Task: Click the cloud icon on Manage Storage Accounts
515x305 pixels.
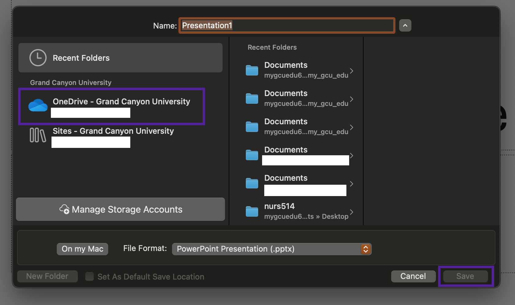Action: click(x=64, y=209)
